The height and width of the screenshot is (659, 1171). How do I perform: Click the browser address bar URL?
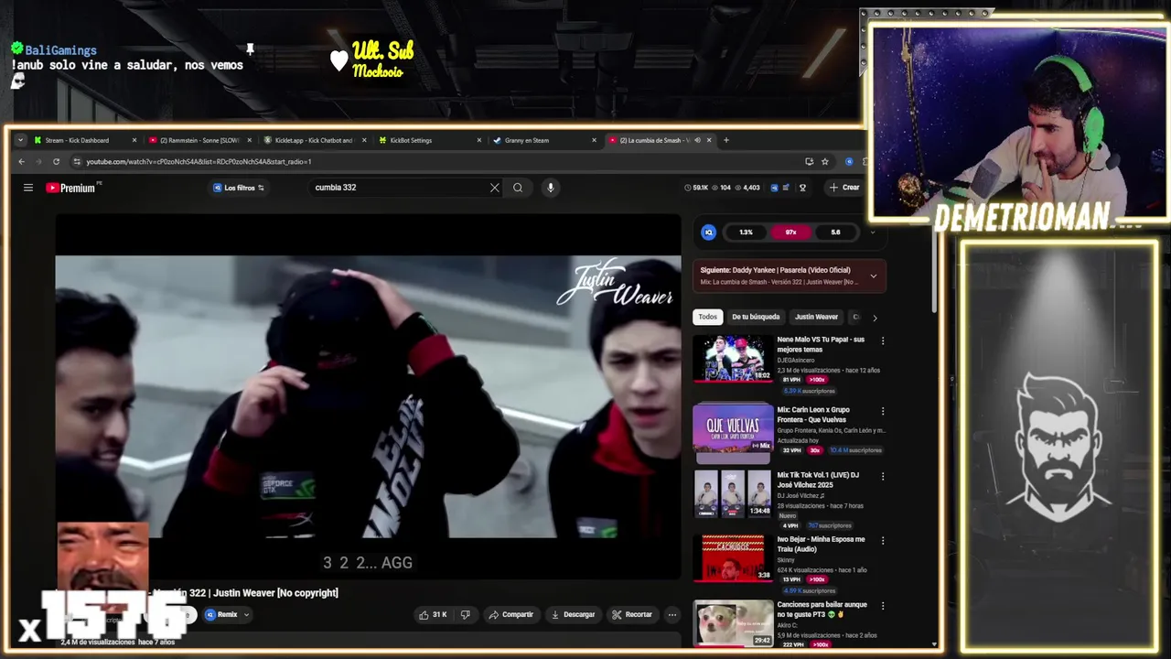(199, 162)
